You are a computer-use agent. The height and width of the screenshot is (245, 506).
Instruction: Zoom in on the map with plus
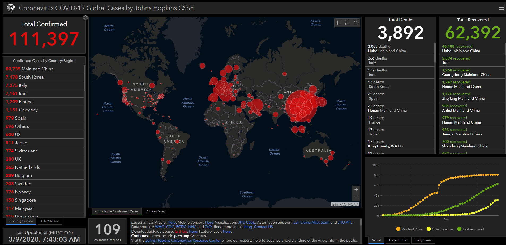tap(356, 190)
